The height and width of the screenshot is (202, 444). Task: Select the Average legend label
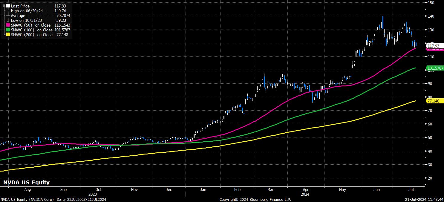click(x=18, y=16)
